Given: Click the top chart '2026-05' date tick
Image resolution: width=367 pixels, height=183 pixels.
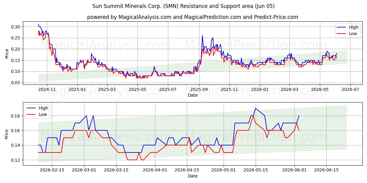Looking at the screenshot, I should tap(320, 90).
